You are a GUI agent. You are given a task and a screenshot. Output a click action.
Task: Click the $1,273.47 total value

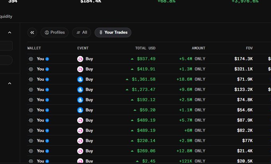[143, 90]
